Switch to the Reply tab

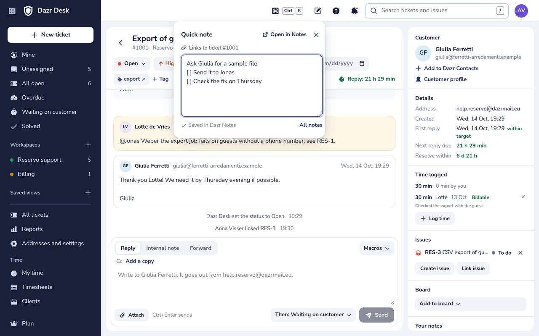(x=128, y=248)
